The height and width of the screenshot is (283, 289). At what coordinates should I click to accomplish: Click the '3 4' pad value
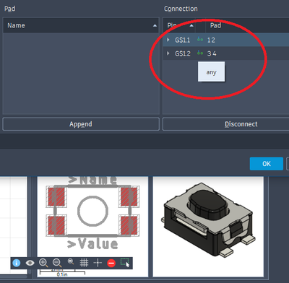coord(212,53)
